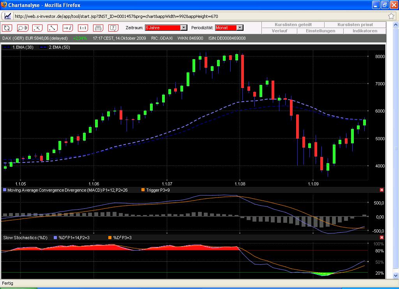
Task: Click the data info arrow-i tool
Action: 68,28
